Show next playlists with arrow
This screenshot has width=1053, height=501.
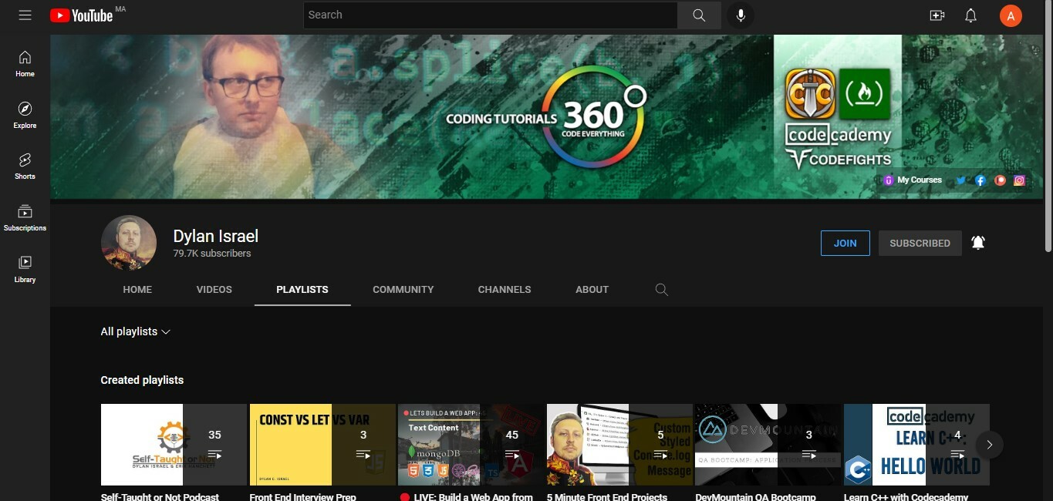989,445
